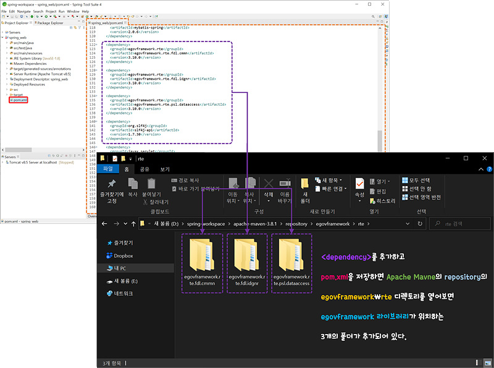Select pom.xml in Project Explorer
This screenshot has width=494, height=368.
[19, 100]
